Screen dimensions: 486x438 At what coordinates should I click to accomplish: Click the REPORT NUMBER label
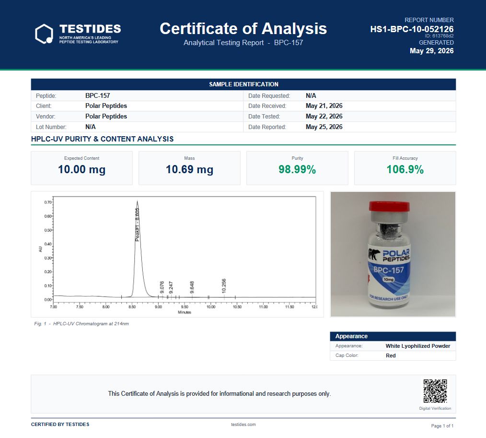tap(429, 20)
